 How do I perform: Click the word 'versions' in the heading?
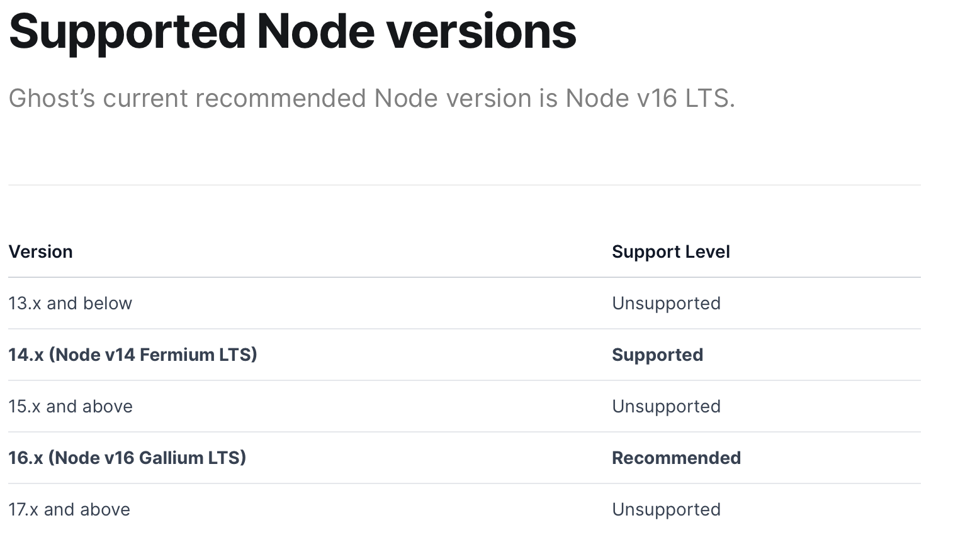tap(482, 31)
